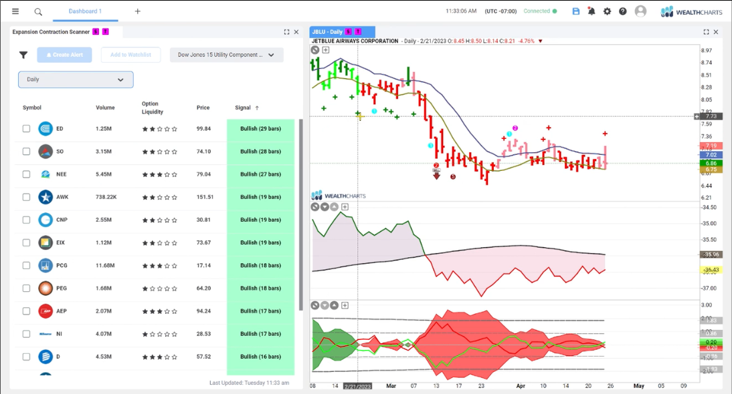The image size is (732, 394).
Task: Click the S link badge on scanner tab
Action: coord(96,31)
